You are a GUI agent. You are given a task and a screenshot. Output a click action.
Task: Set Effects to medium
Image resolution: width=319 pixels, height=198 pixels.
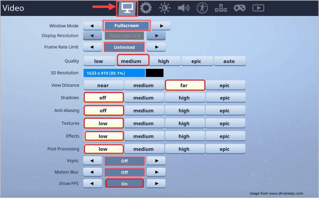[144, 136]
